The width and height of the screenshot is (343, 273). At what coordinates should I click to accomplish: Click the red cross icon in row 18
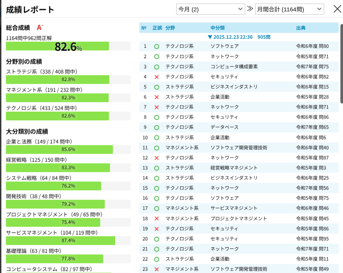[156, 219]
